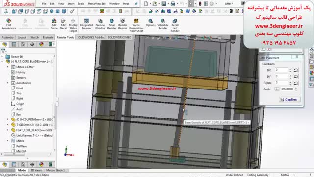Open the Schedule Render tool

[163, 24]
